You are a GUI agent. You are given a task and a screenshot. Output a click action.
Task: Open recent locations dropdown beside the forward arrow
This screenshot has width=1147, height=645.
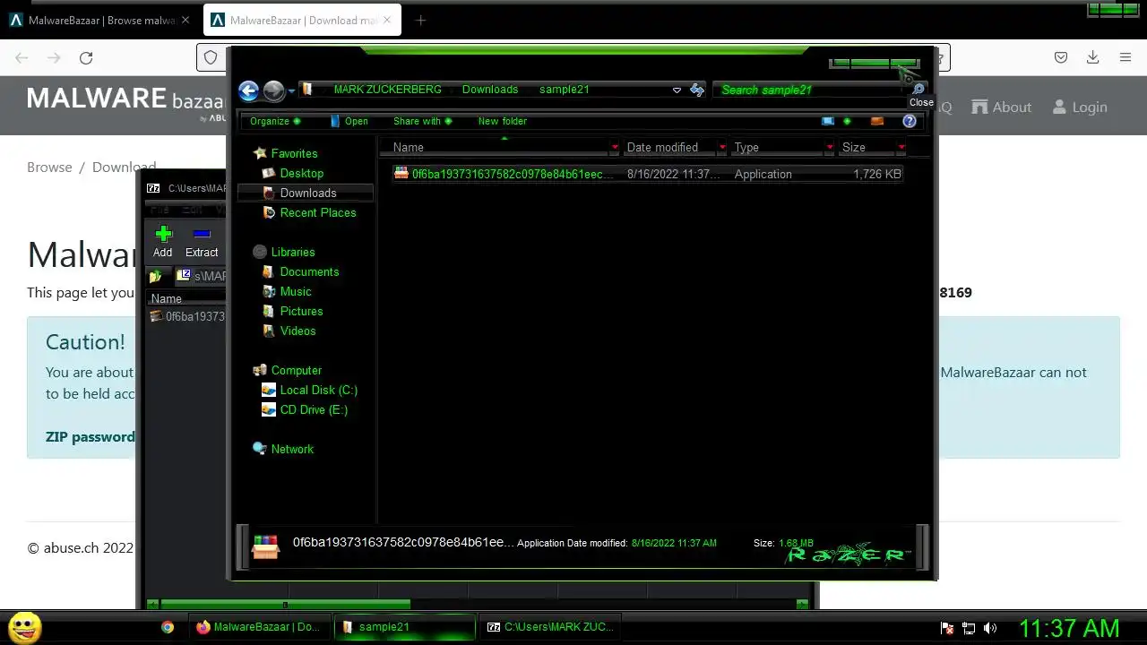click(292, 91)
